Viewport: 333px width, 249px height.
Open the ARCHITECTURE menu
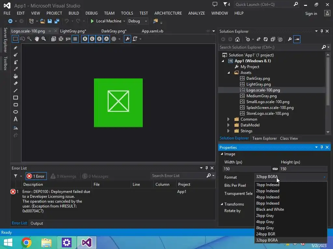coord(168,13)
